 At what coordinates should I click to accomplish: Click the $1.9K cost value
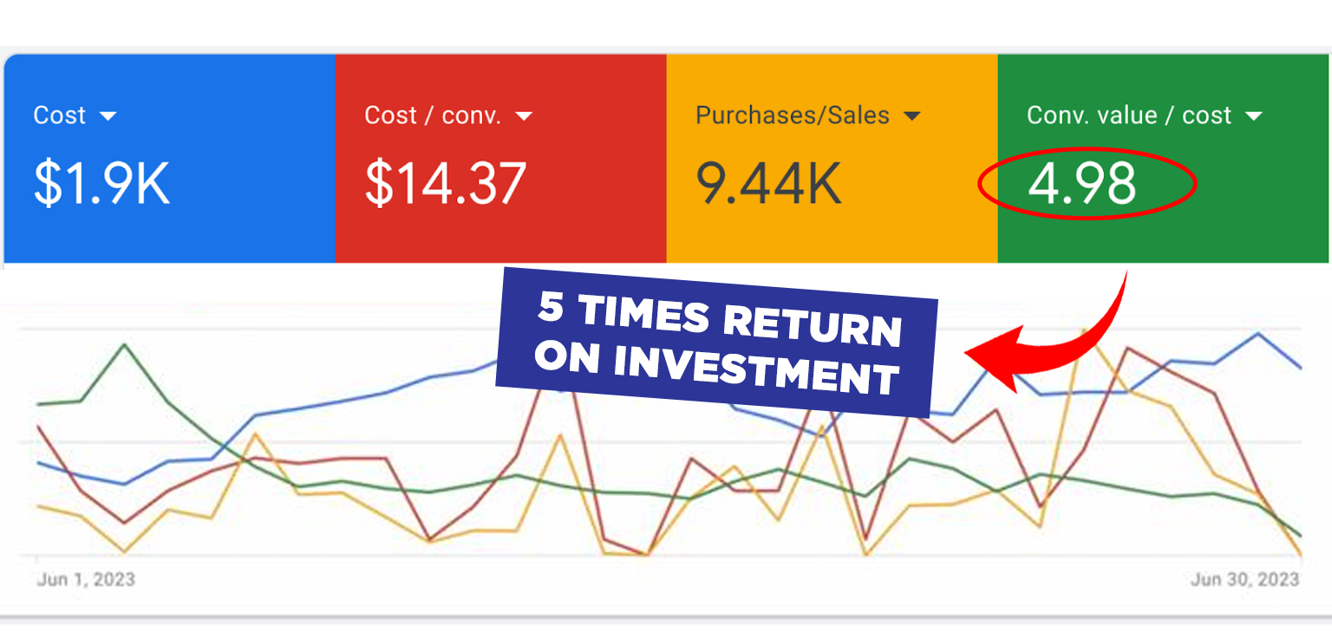coord(101,183)
